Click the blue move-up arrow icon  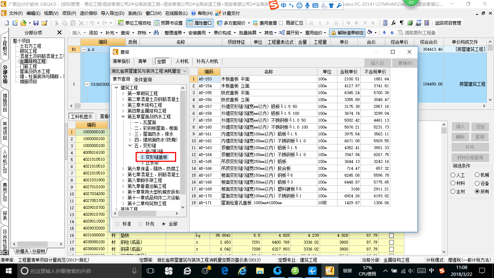coord(384,33)
